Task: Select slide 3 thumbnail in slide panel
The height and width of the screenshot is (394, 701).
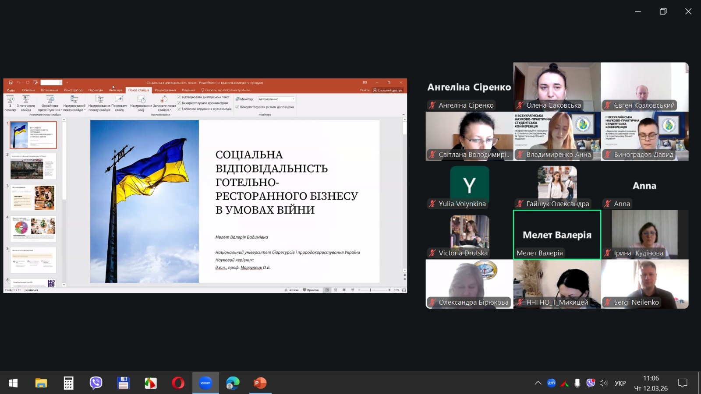Action: (33, 197)
